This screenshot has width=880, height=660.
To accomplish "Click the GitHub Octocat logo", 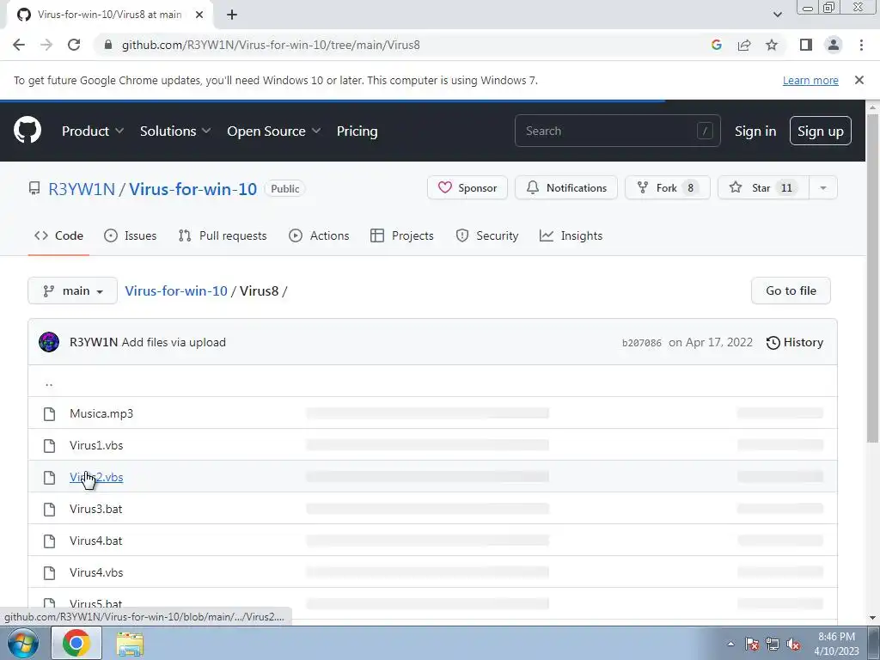I will 27,131.
